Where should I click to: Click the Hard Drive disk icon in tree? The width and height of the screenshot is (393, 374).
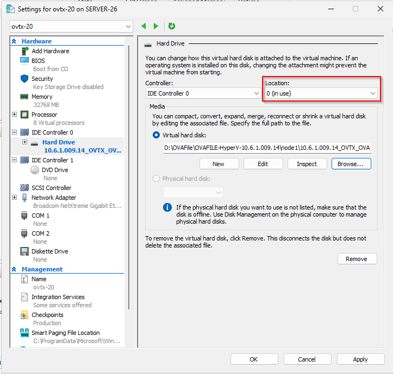34,143
